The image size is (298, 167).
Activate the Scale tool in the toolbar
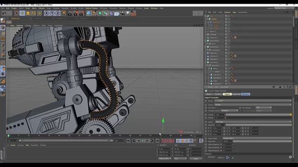click(x=28, y=13)
